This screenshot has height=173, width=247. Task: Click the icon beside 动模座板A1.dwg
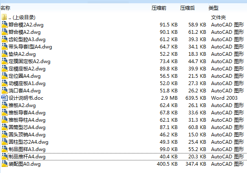pyautogui.click(x=4, y=83)
